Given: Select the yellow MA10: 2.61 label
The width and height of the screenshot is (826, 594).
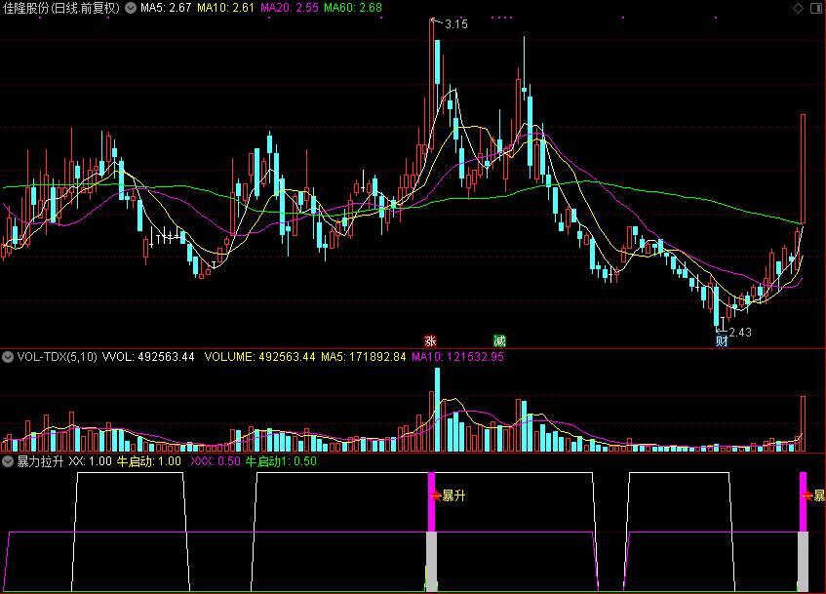Looking at the screenshot, I should (225, 8).
